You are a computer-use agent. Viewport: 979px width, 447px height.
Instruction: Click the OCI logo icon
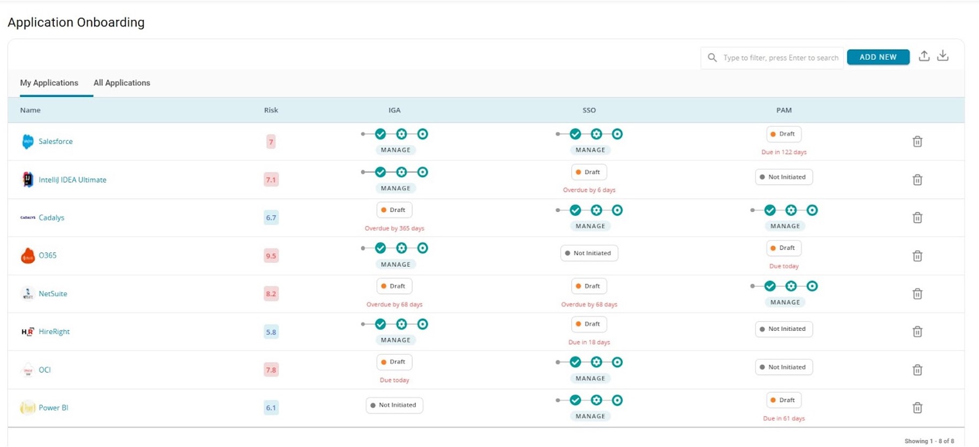pos(28,370)
